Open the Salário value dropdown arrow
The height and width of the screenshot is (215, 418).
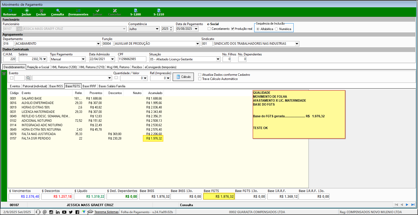pos(45,59)
